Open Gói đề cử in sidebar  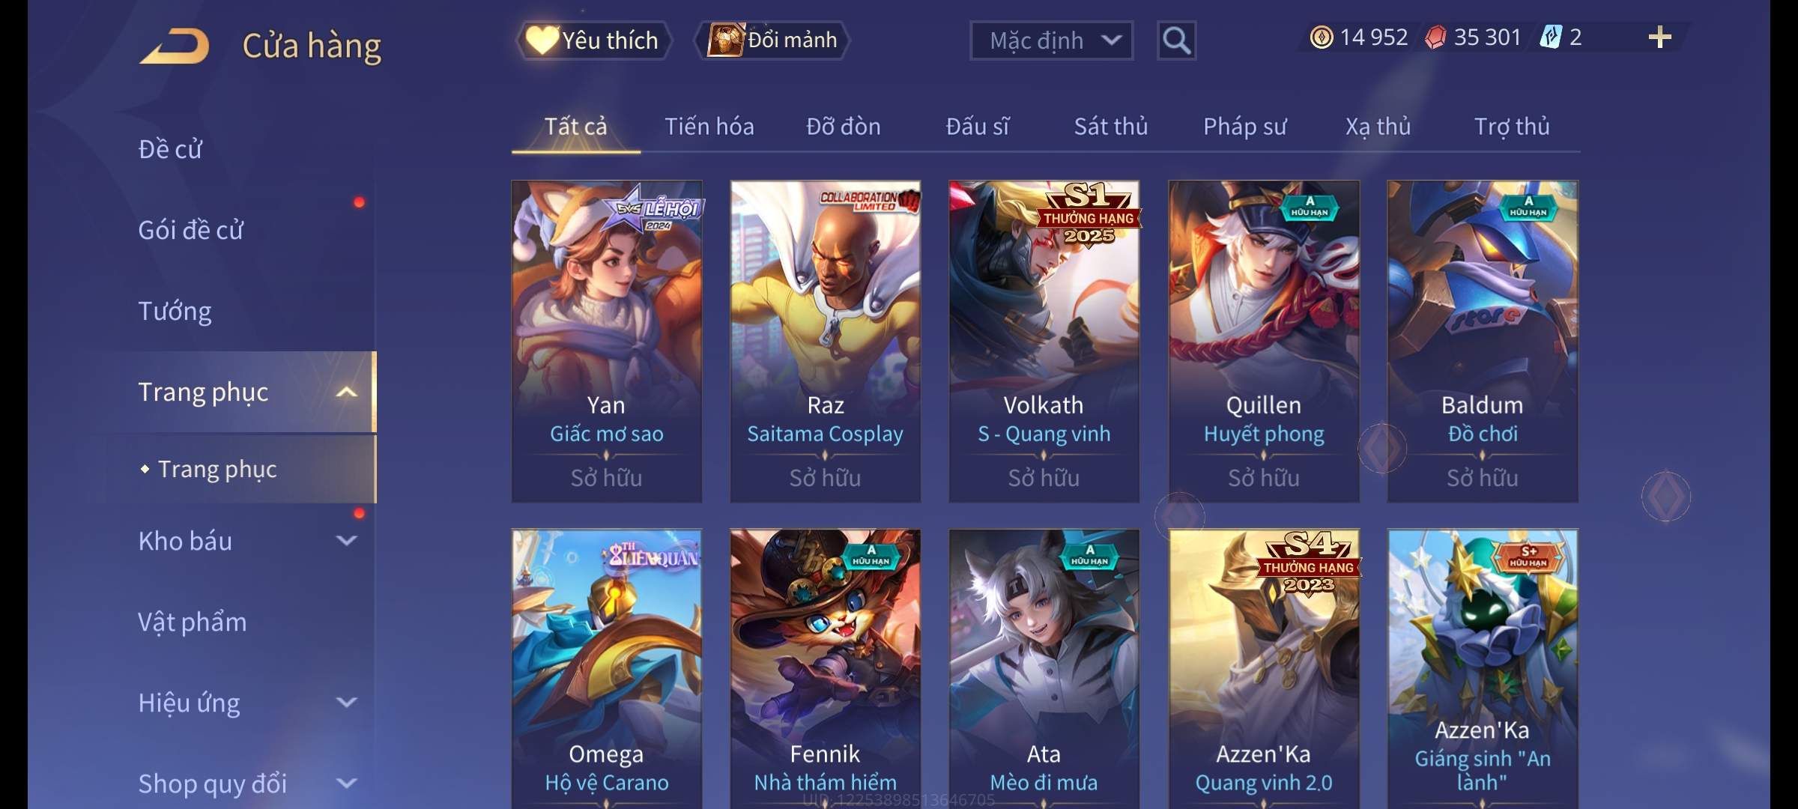190,230
